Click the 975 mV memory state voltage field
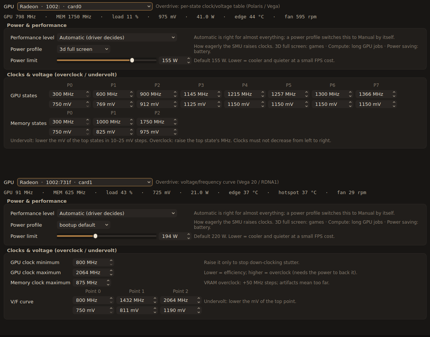Image resolution: width=430 pixels, height=337 pixels. point(157,132)
